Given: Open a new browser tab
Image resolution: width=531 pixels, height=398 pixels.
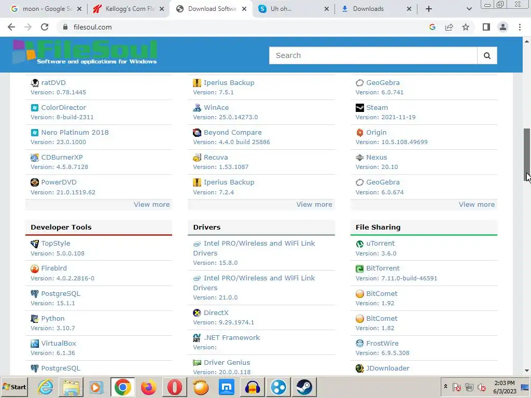Looking at the screenshot, I should click(x=429, y=9).
